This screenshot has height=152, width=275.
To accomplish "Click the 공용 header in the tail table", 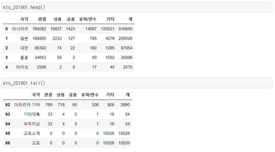I will pos(73,95).
